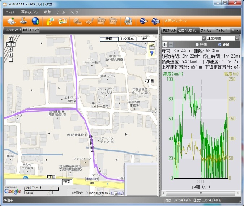This screenshot has height=206, width=244.
Task: Collapse overview map with arrow icon
Action: click(116, 193)
